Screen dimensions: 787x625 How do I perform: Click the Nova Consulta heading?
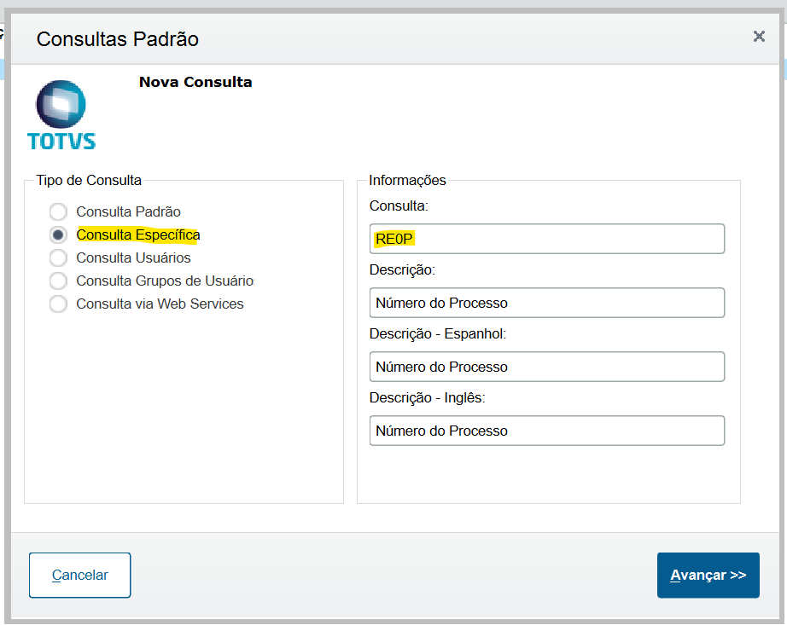pyautogui.click(x=195, y=83)
